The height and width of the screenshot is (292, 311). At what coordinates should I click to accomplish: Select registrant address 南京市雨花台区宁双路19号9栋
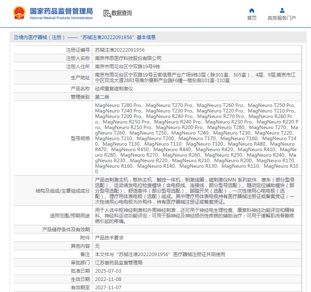(x=128, y=67)
